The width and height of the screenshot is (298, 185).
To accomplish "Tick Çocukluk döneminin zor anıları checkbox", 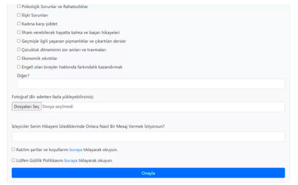I will pos(19,50).
